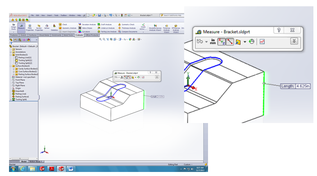317x176 pixels.
Task: Select the Measure tool in Evaluate ribbon
Action: [x=21, y=28]
